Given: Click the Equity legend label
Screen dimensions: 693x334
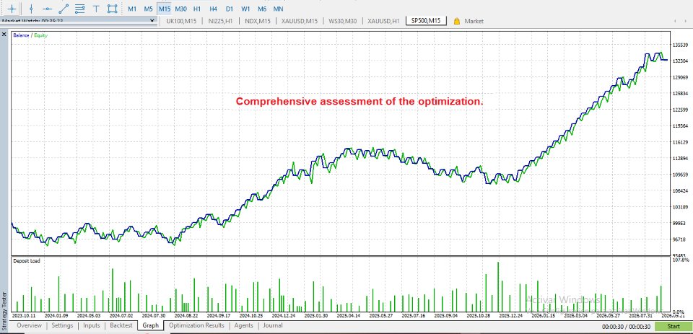Looking at the screenshot, I should coord(40,35).
